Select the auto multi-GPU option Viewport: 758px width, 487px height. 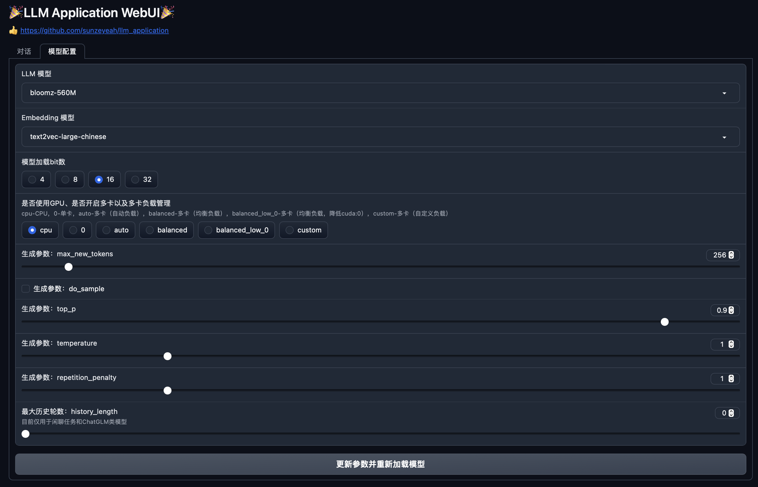pos(106,230)
